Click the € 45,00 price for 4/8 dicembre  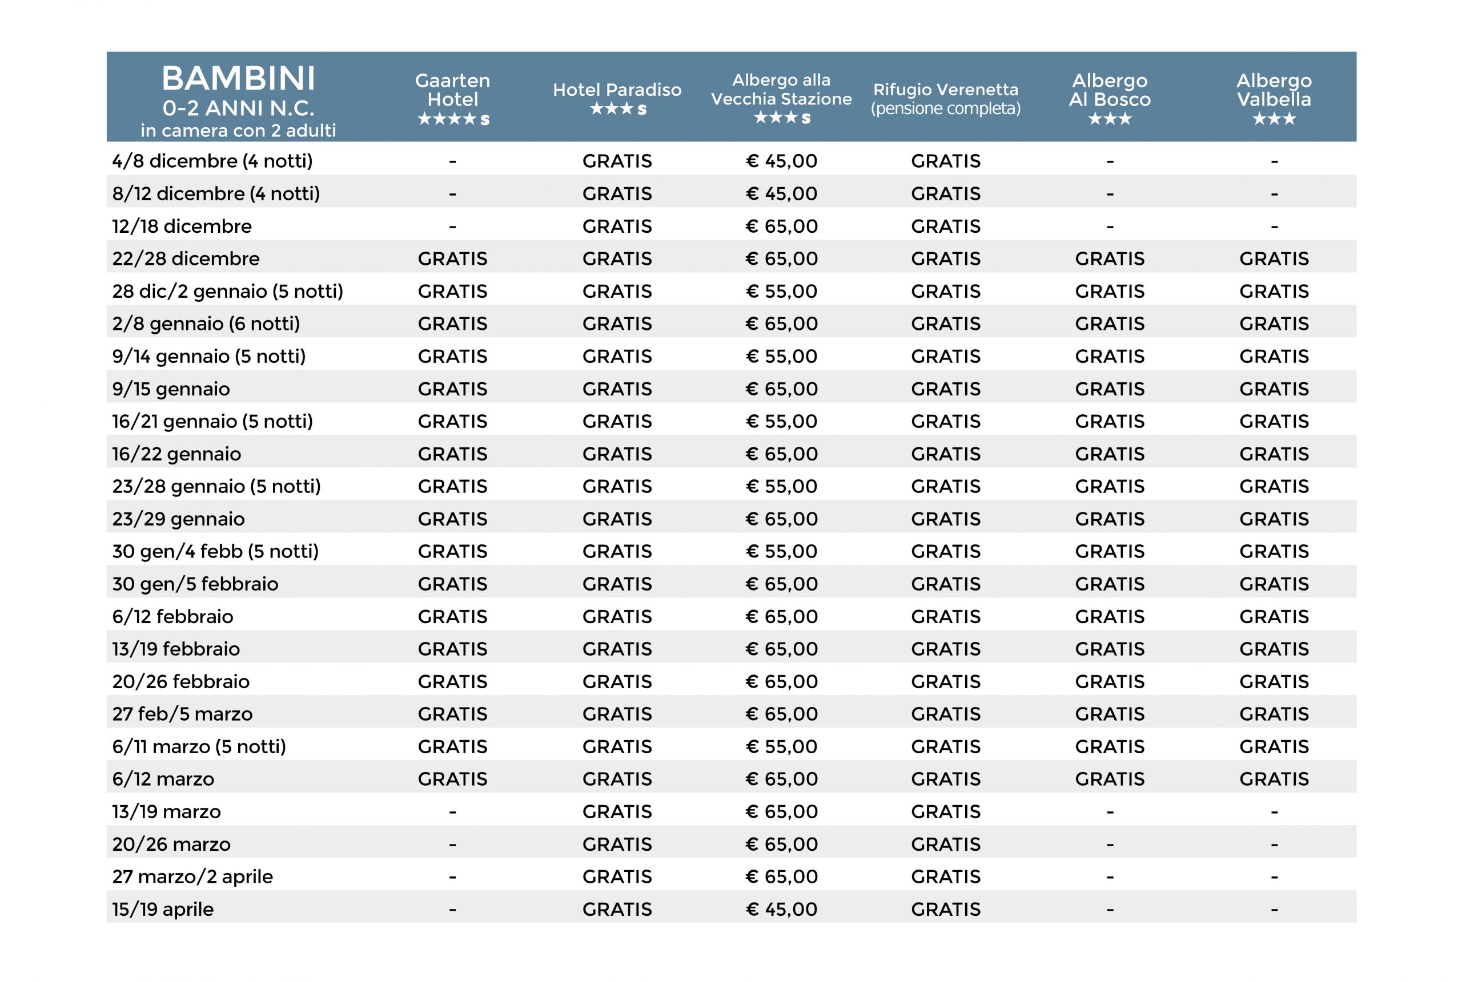pyautogui.click(x=781, y=161)
